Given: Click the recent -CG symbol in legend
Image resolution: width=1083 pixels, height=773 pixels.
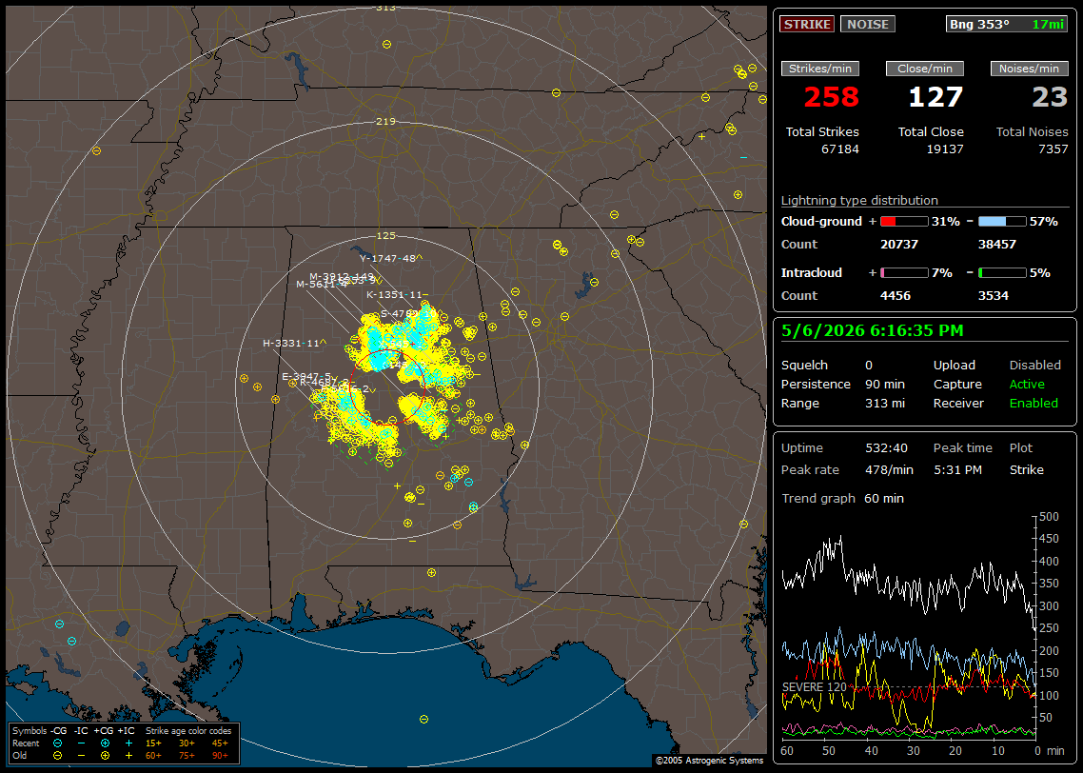Looking at the screenshot, I should [x=57, y=743].
